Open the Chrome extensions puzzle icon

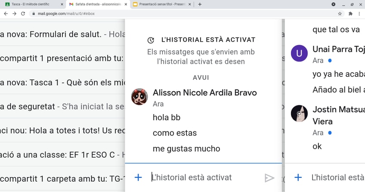350,14
